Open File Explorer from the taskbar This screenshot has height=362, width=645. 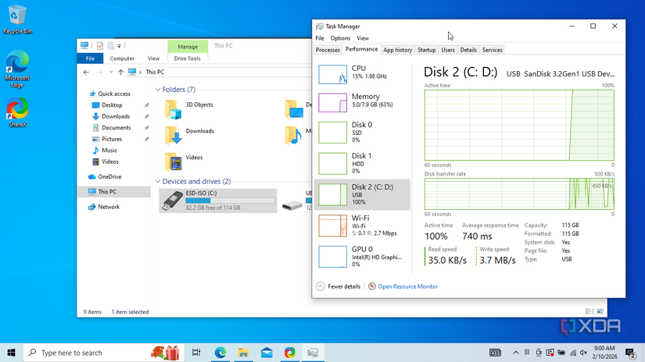click(x=243, y=353)
